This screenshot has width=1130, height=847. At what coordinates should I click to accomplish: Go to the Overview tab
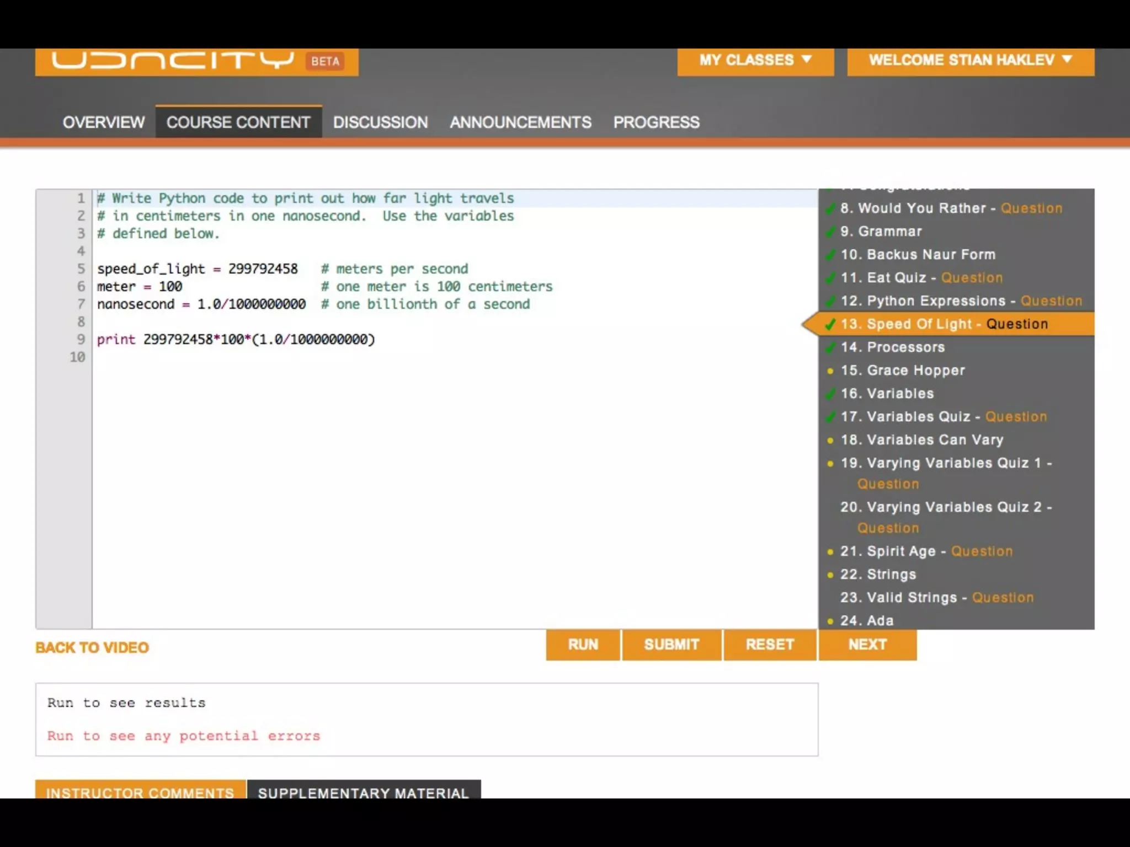(104, 122)
